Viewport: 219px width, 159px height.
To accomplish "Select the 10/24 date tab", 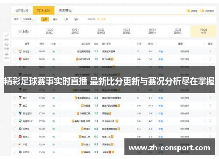I will tap(152, 31).
